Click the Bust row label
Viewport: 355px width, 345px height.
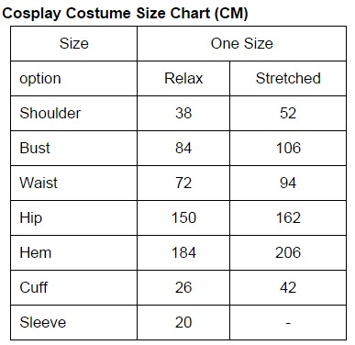coord(35,148)
